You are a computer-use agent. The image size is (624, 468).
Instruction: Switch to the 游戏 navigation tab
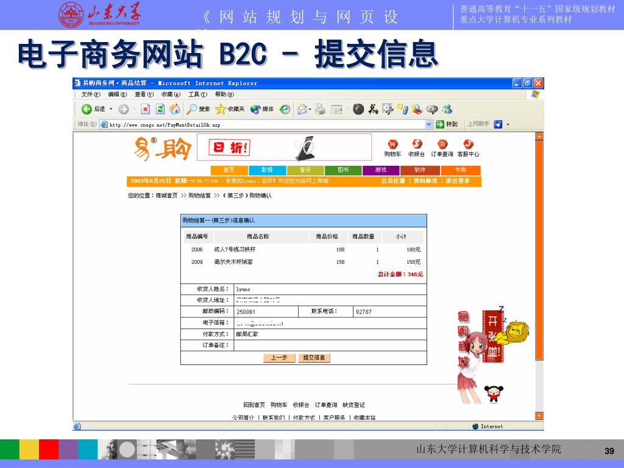point(381,170)
